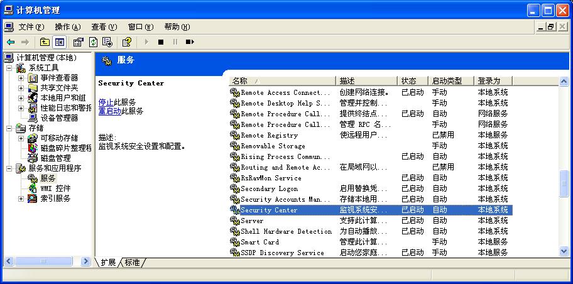Select 计算机管理(本地) root node

(x=46, y=58)
